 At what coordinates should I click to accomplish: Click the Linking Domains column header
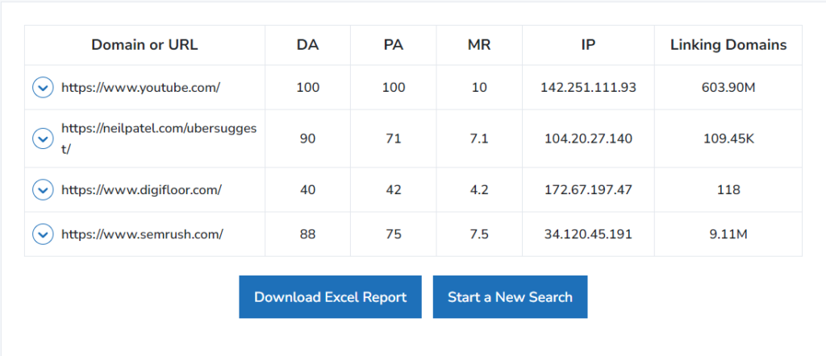pos(728,45)
